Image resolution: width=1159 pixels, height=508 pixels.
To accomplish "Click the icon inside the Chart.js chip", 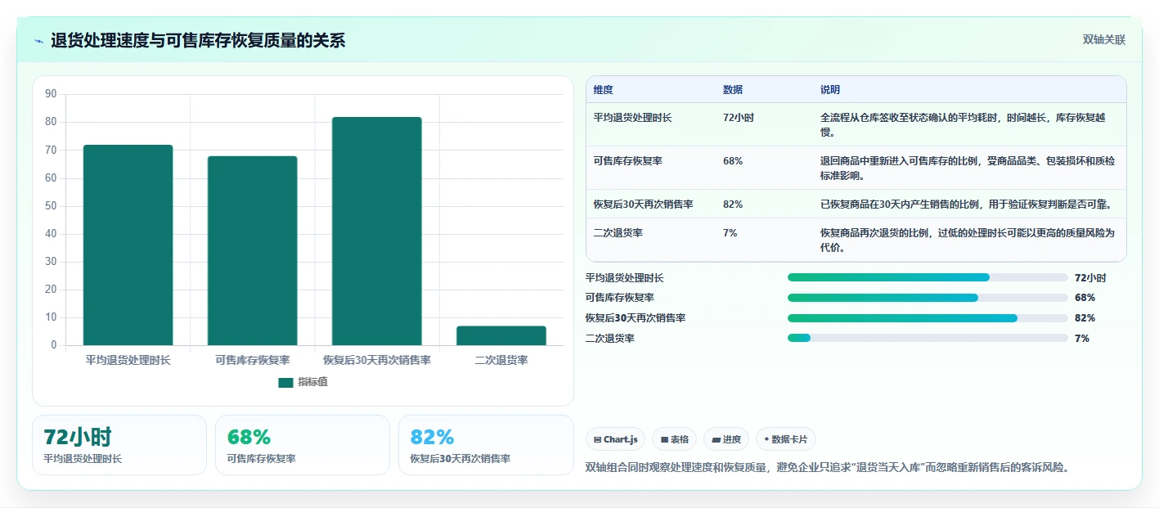I will point(598,440).
